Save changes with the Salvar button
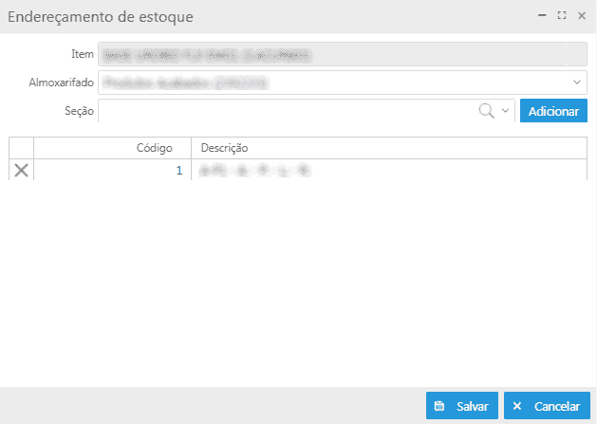Screen dimensions: 597x424 coord(461,406)
